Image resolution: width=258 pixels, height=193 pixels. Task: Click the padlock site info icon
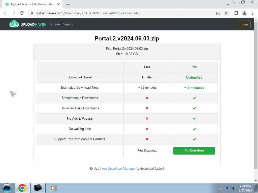pyautogui.click(x=32, y=13)
